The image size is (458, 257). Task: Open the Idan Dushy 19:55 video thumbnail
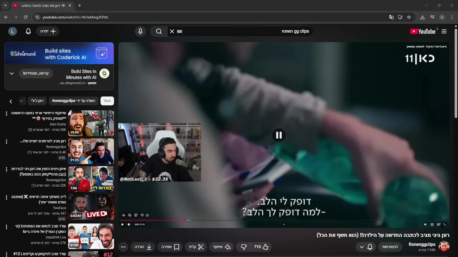coord(91,123)
